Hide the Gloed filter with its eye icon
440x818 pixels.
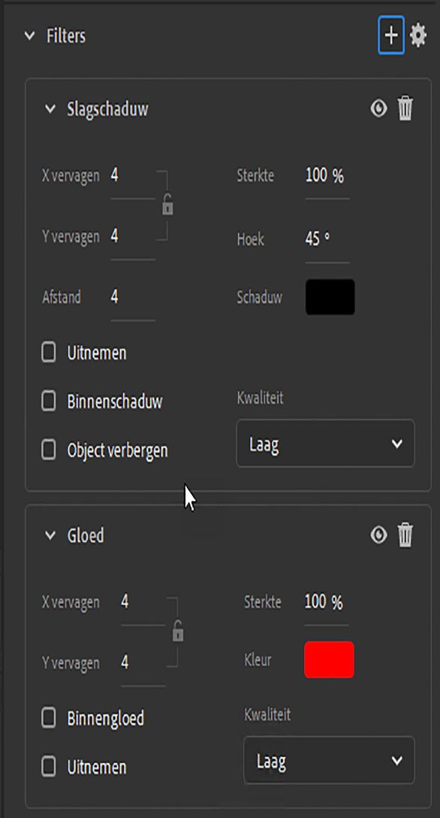tap(378, 535)
